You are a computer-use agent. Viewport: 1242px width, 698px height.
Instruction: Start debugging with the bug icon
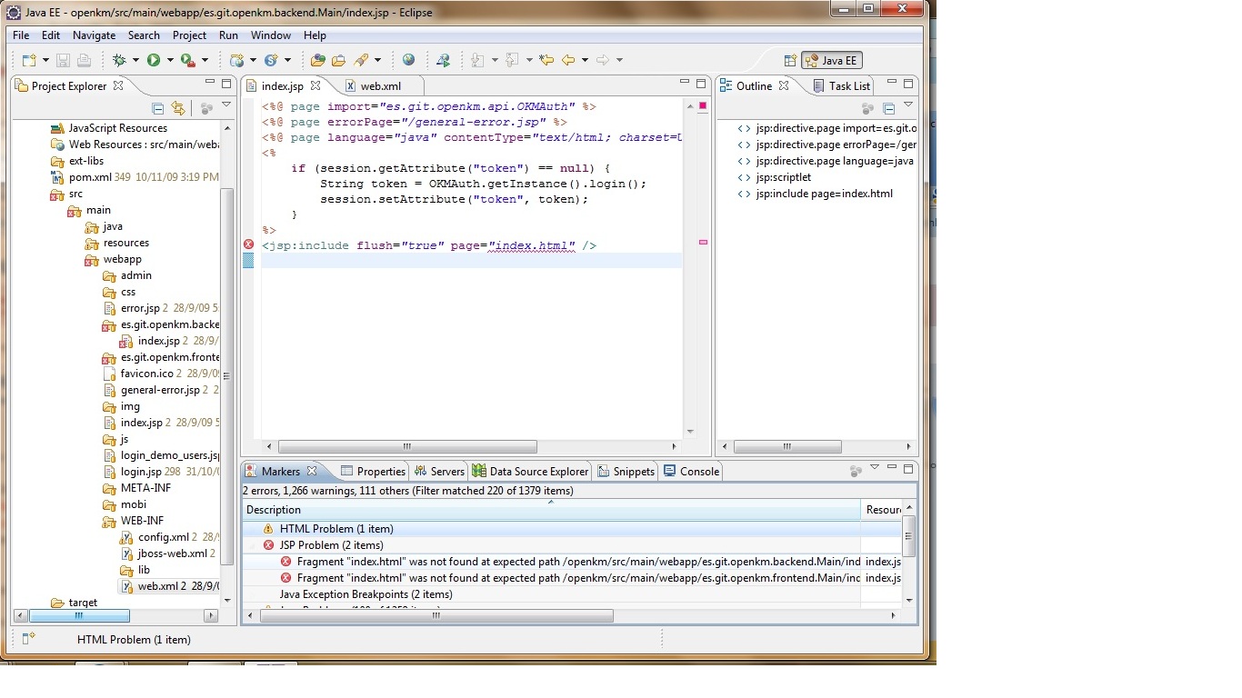[119, 60]
